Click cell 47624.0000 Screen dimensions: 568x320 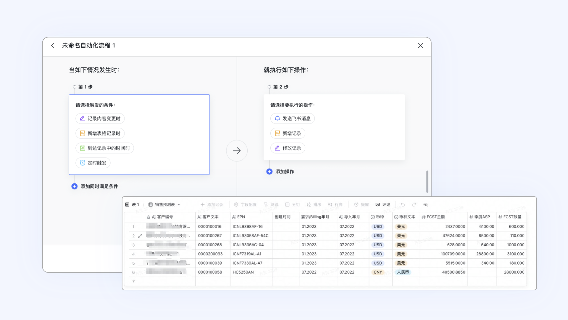point(443,236)
